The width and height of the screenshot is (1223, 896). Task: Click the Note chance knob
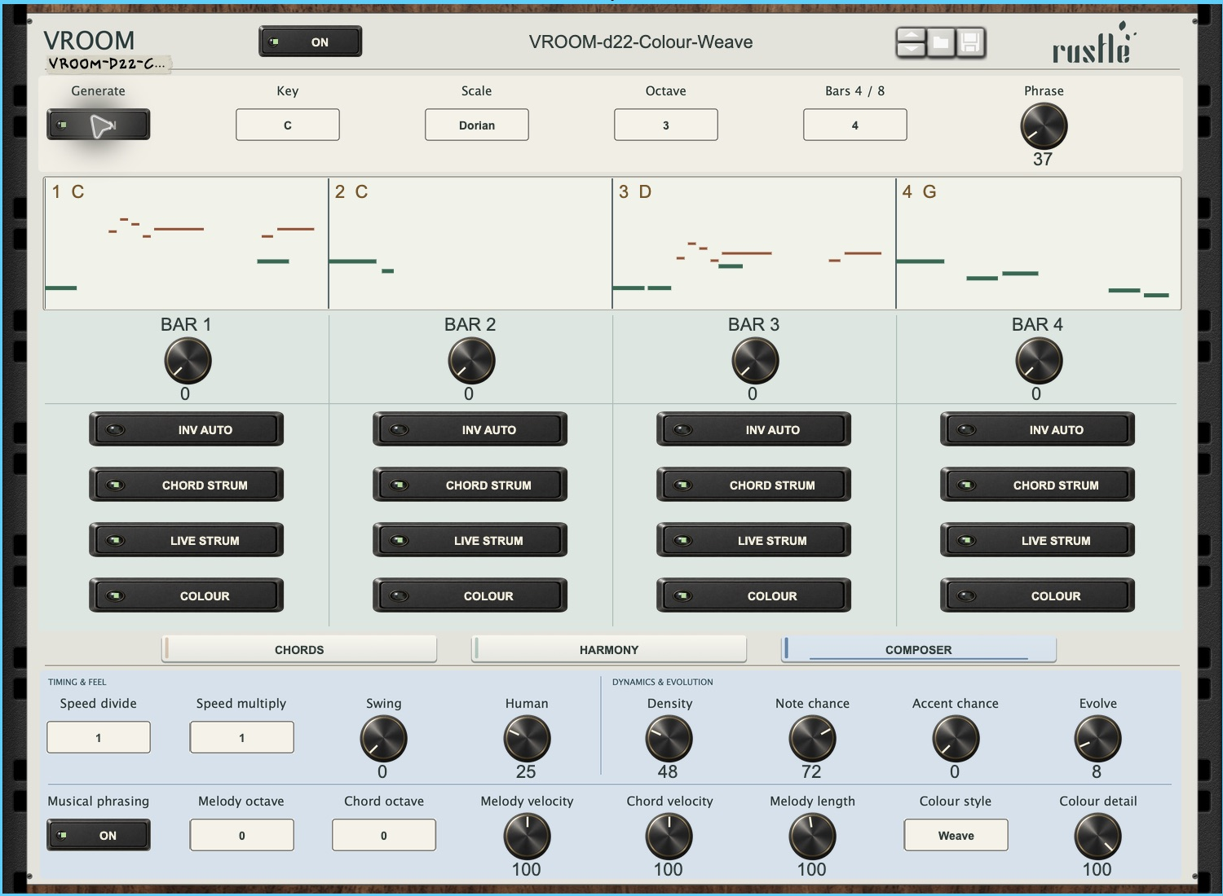point(812,739)
